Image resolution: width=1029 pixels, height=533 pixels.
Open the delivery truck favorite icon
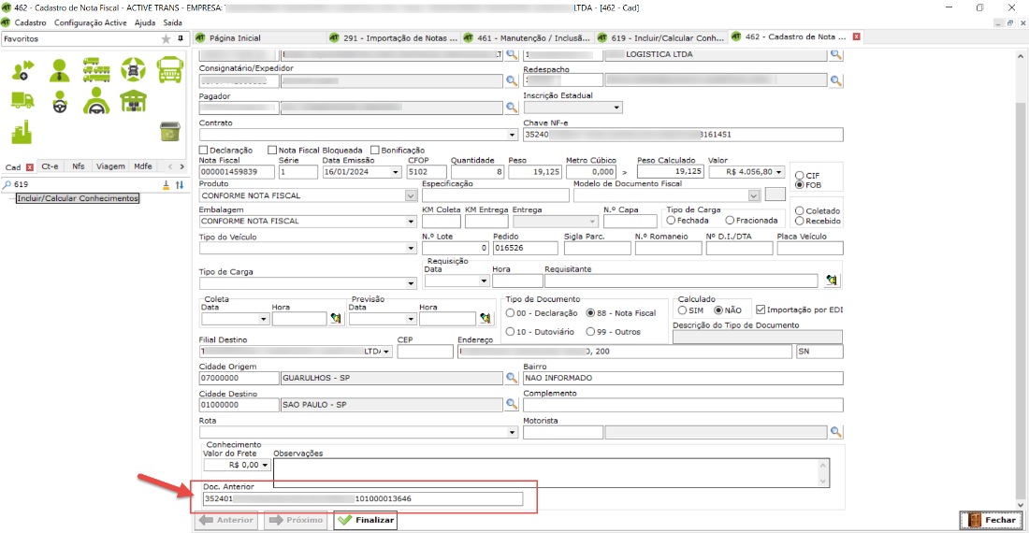22,101
